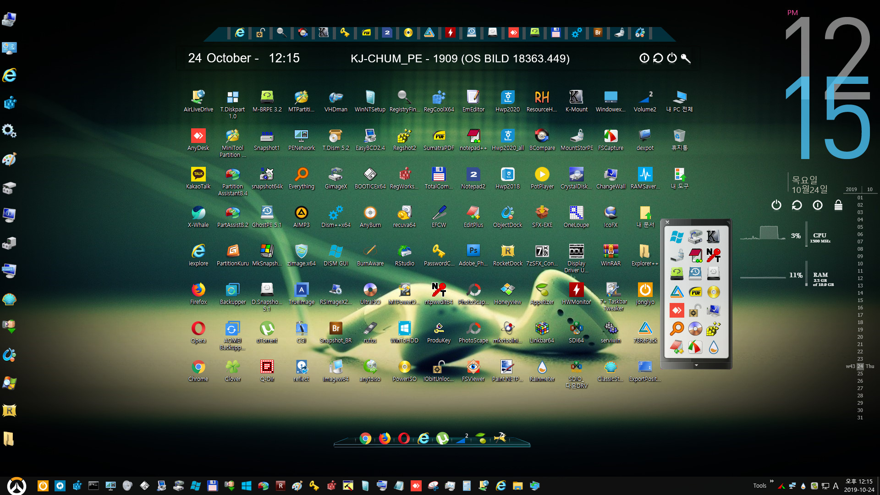Image resolution: width=880 pixels, height=495 pixels.
Task: Click the floppy disk icon in the taskbar
Action: click(x=212, y=485)
